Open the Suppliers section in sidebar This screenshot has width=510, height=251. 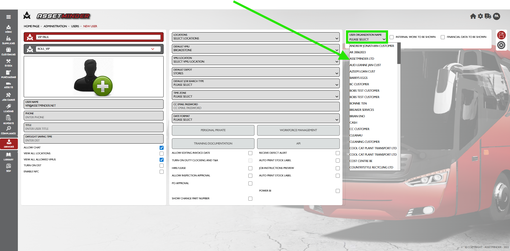(9, 40)
